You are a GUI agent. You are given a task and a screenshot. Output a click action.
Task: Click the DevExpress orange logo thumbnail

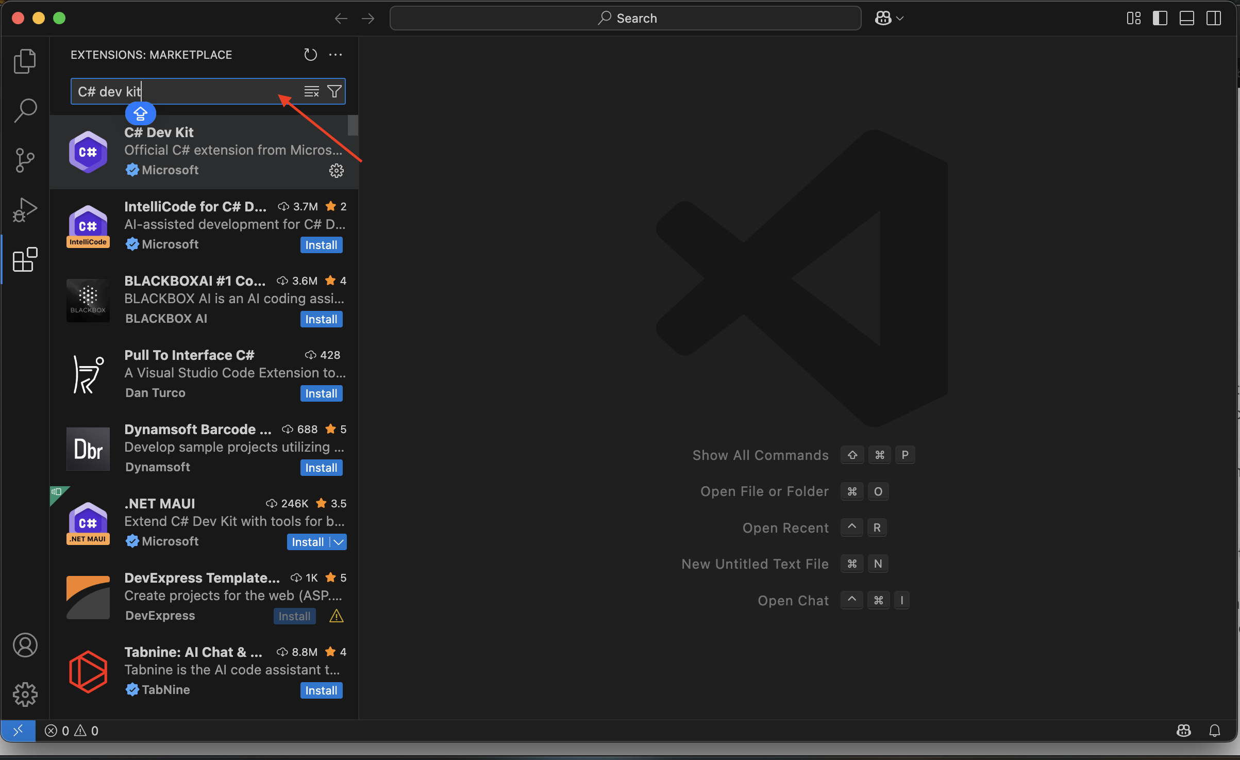(88, 598)
